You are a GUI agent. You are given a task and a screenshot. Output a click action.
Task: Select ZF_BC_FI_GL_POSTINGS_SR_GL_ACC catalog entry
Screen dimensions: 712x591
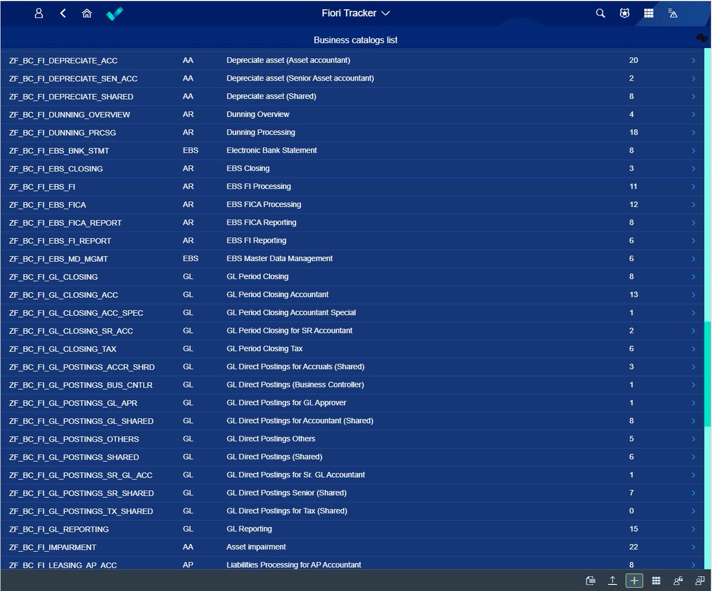click(81, 475)
